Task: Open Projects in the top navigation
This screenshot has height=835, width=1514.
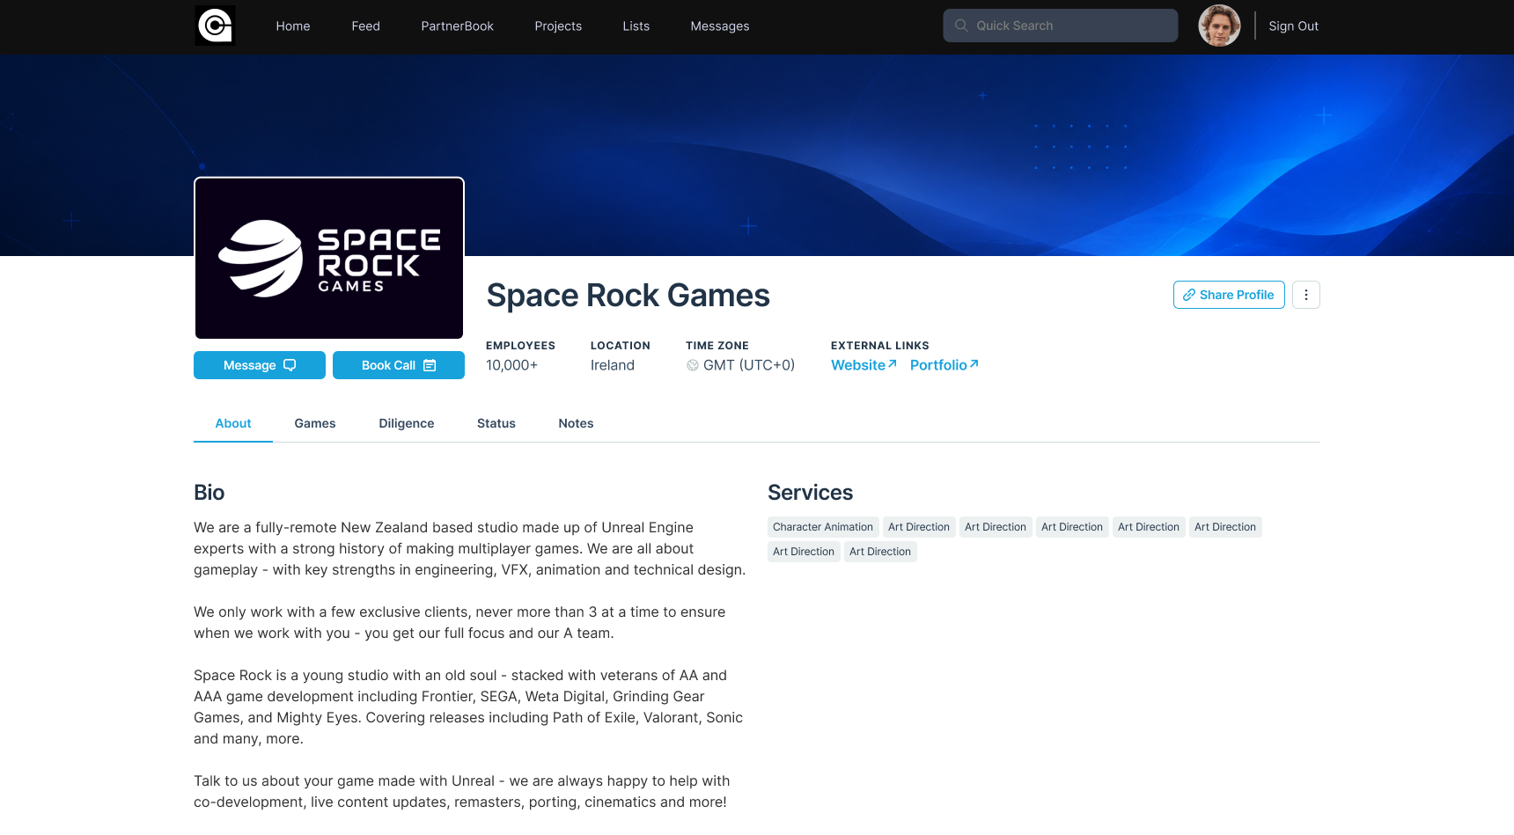Action: 558,26
